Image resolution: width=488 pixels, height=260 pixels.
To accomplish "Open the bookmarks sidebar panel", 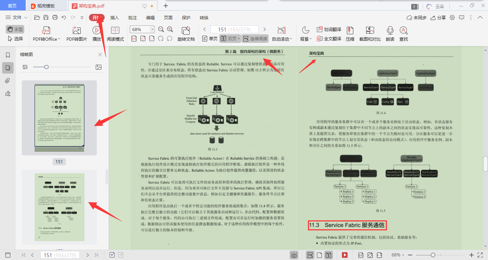I will tap(8, 55).
